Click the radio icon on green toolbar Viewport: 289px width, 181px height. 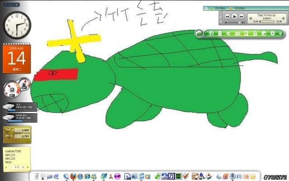(237, 33)
